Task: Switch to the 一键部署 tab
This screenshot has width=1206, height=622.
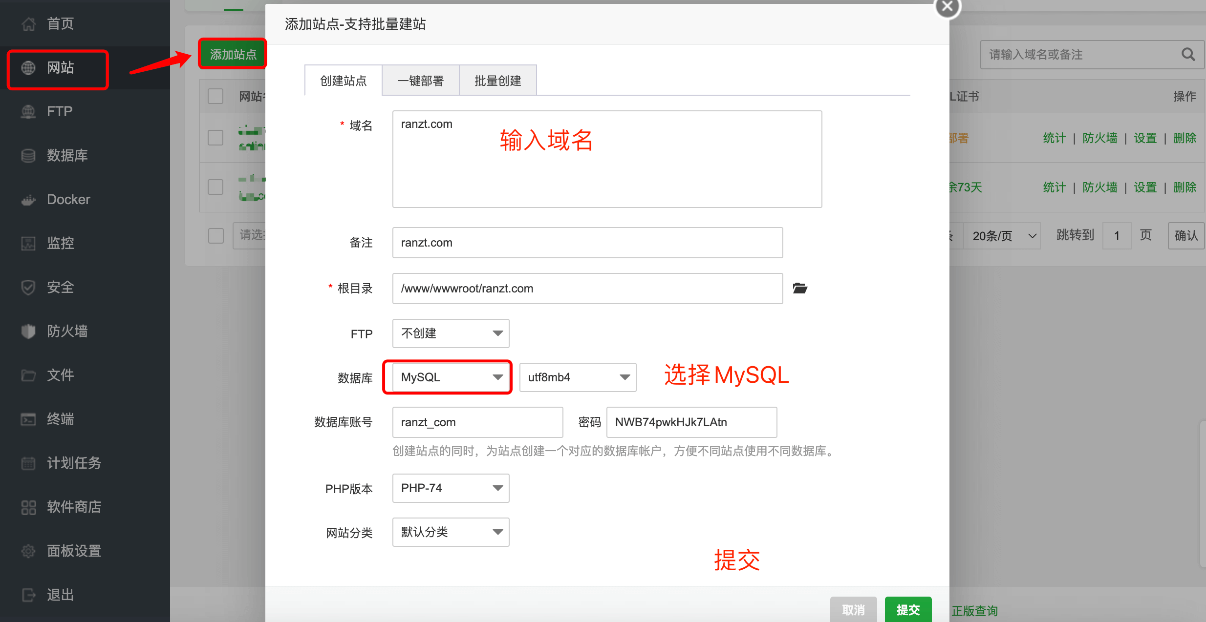Action: pyautogui.click(x=420, y=81)
